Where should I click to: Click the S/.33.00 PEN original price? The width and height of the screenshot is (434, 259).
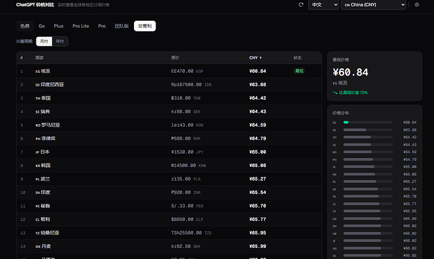click(x=187, y=206)
